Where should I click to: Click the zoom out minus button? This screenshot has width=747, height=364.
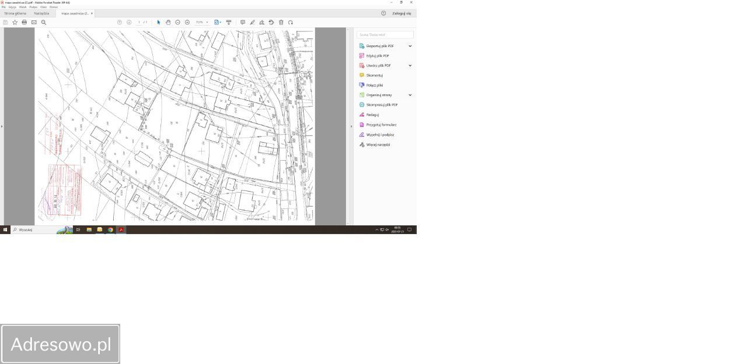point(178,22)
